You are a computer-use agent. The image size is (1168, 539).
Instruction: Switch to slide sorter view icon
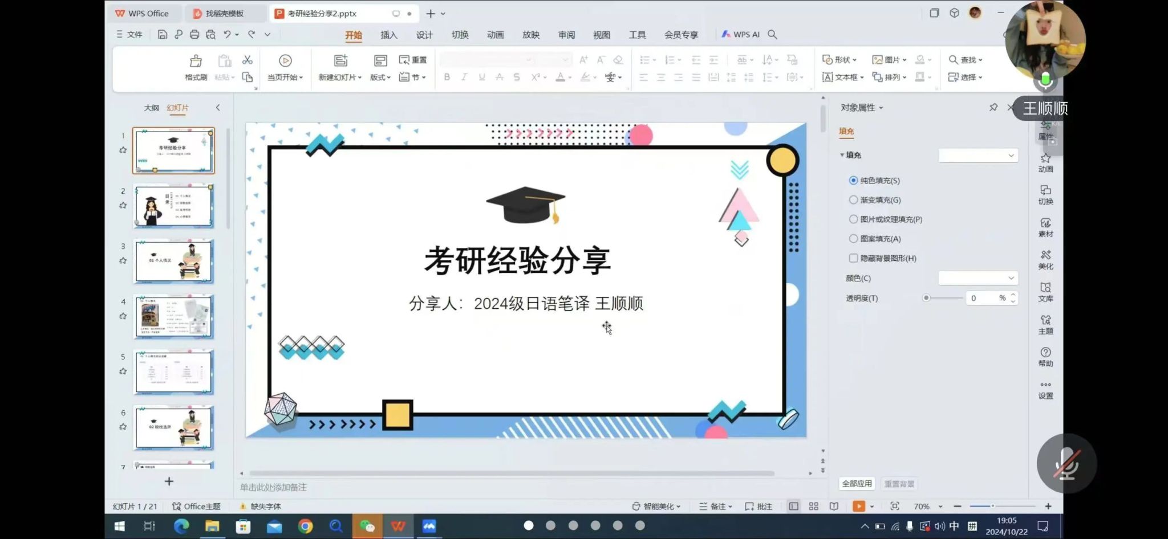tap(814, 507)
